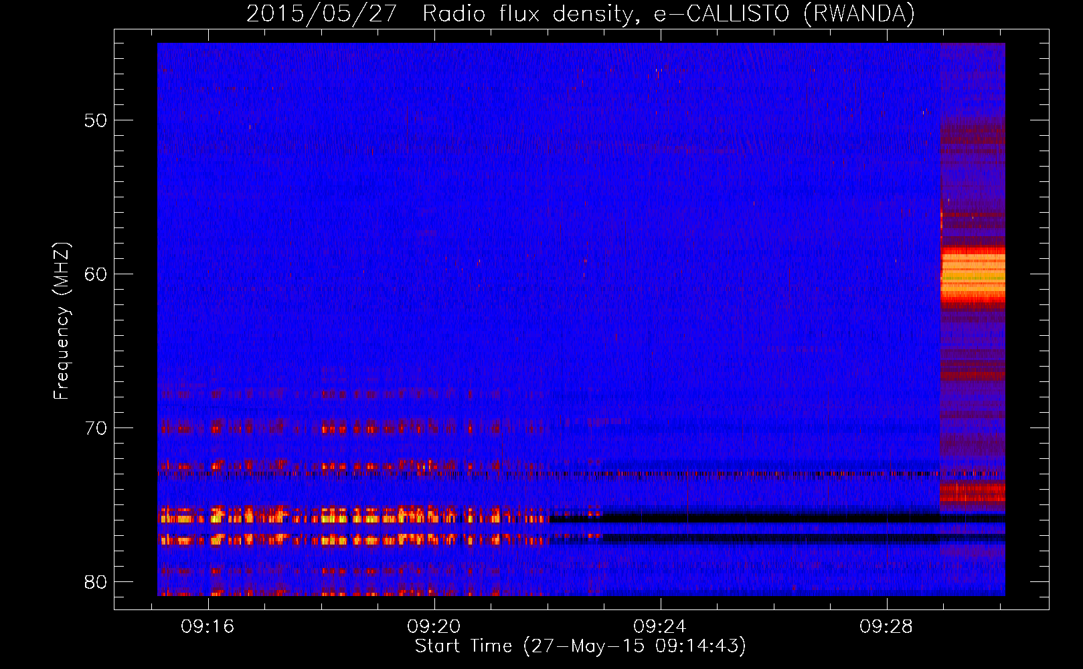This screenshot has width=1083, height=669.
Task: Click the 70 MHz frequency tick label
Action: (x=96, y=427)
